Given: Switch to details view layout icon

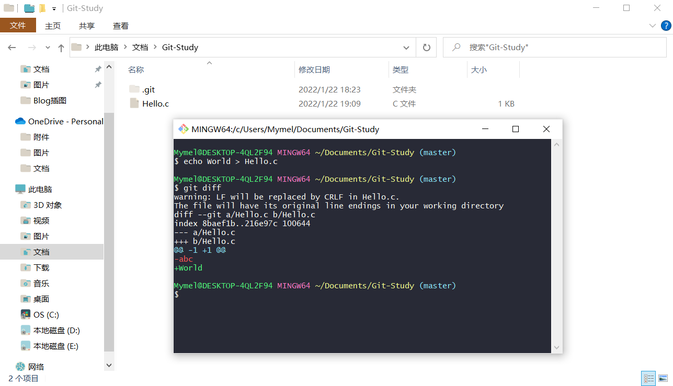Looking at the screenshot, I should tap(648, 378).
